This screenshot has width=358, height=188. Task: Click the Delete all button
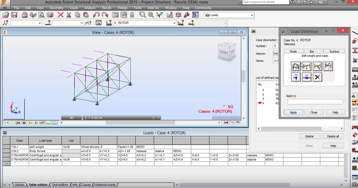333,136
